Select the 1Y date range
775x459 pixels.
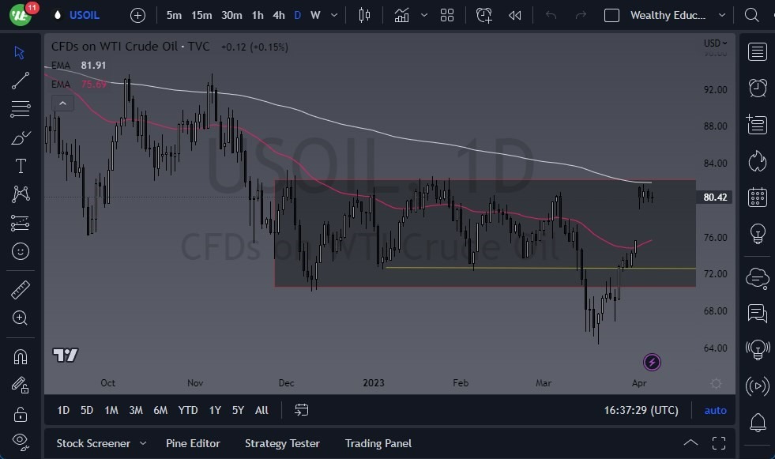coord(214,410)
